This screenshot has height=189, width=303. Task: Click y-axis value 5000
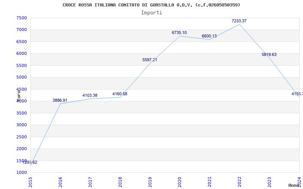tap(22, 77)
